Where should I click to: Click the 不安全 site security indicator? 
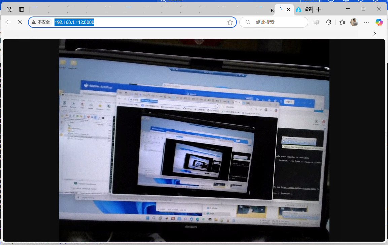pyautogui.click(x=41, y=22)
